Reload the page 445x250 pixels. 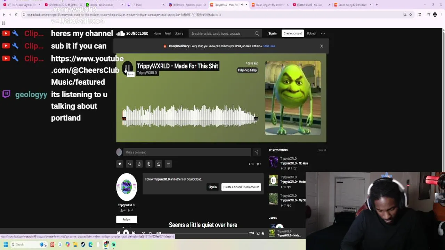tap(16, 15)
